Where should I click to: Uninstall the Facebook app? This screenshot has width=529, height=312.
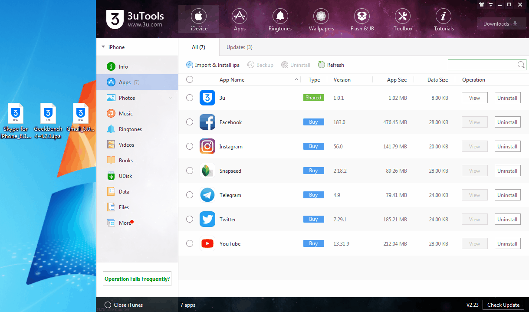(x=507, y=122)
